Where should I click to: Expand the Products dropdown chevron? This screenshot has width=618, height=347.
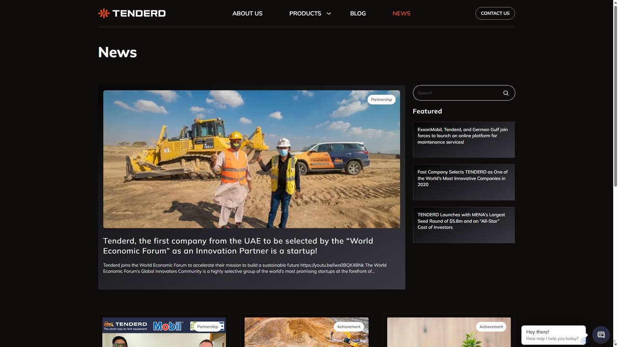click(329, 13)
